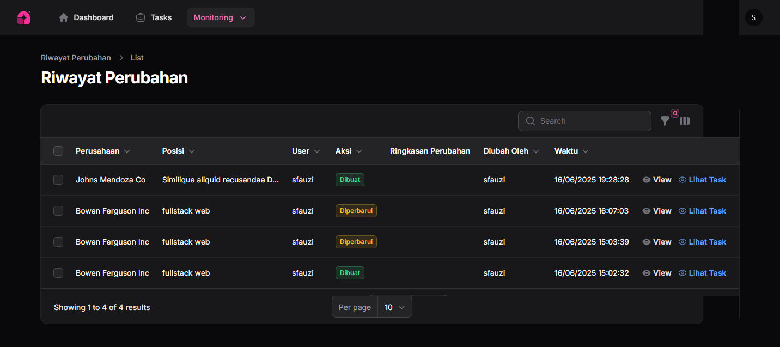Check the checkbox for 15:03:39 row
The width and height of the screenshot is (780, 347).
58,242
